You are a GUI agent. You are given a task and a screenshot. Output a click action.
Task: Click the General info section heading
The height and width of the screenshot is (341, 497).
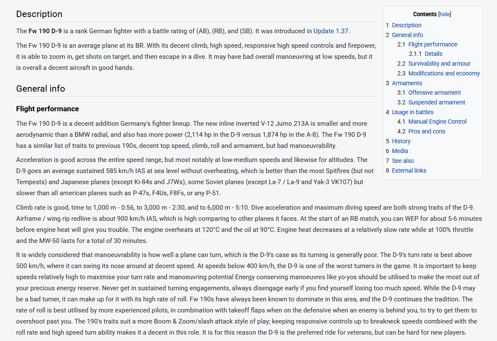[x=40, y=89]
